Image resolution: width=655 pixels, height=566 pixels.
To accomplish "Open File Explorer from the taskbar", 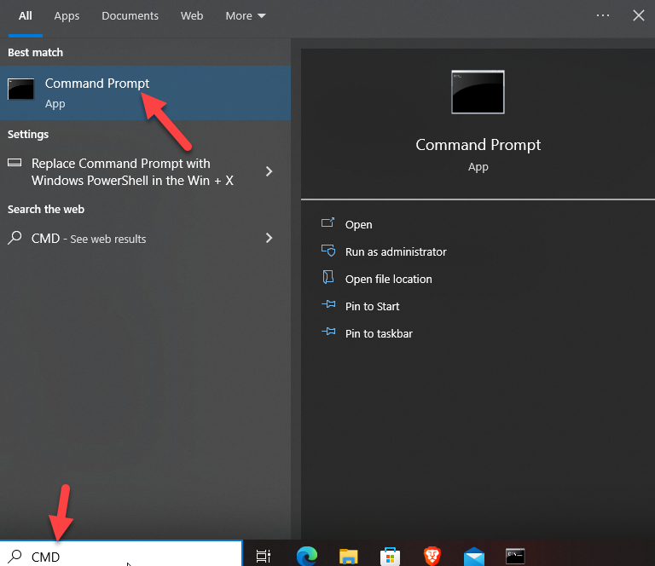I will pos(348,557).
